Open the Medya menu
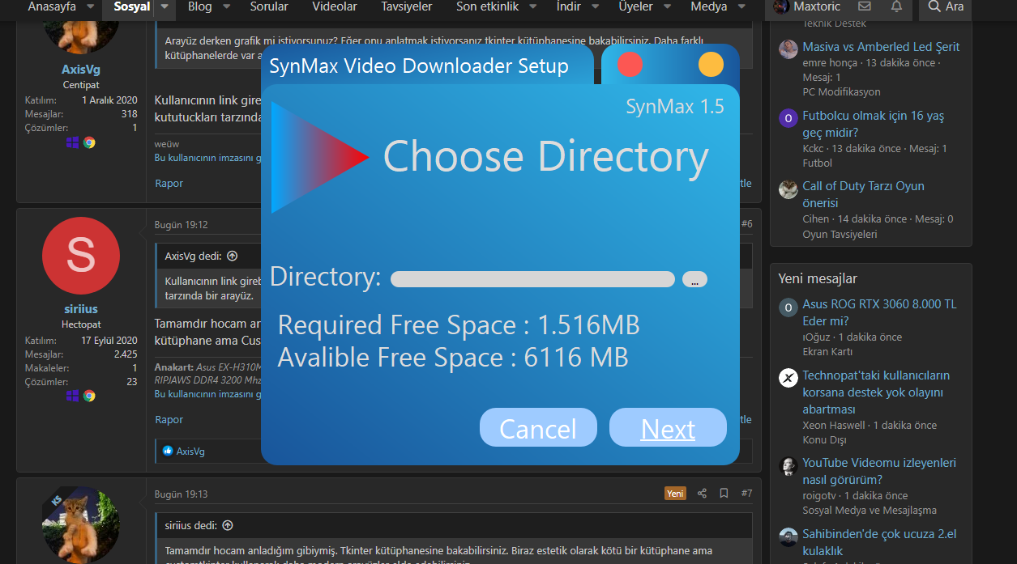 (x=709, y=6)
